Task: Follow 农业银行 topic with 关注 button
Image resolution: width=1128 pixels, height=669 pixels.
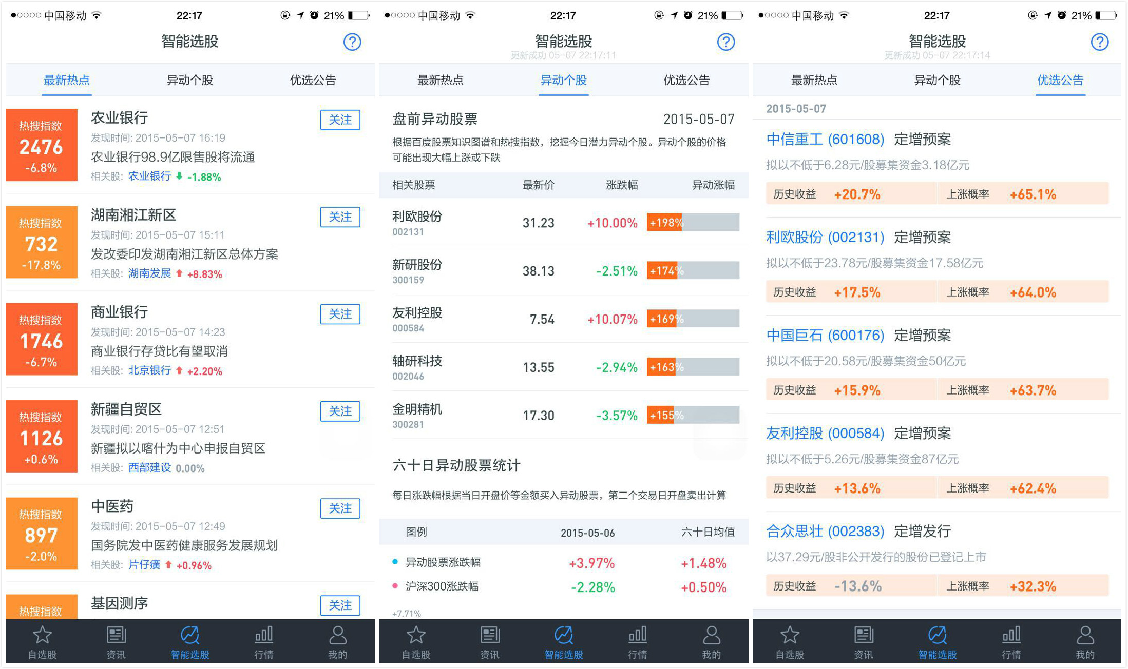Action: click(340, 120)
